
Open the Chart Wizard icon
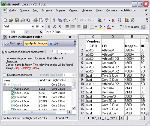click(x=127, y=20)
